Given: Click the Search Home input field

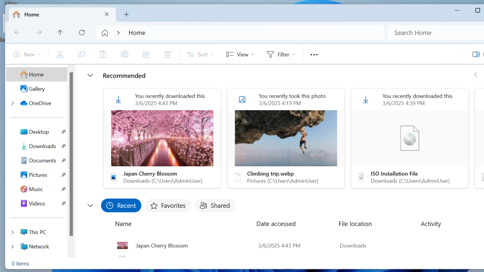Looking at the screenshot, I should pos(436,33).
